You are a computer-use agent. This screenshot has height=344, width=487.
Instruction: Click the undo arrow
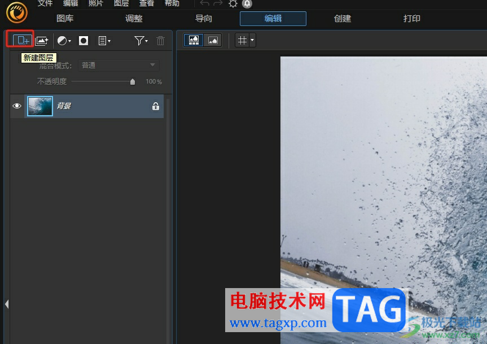coord(204,4)
